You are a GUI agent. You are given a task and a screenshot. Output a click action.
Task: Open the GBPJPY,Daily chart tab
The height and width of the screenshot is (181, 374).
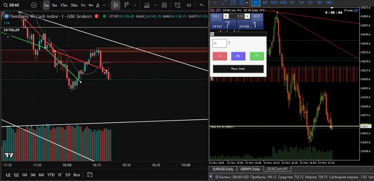[251, 169]
